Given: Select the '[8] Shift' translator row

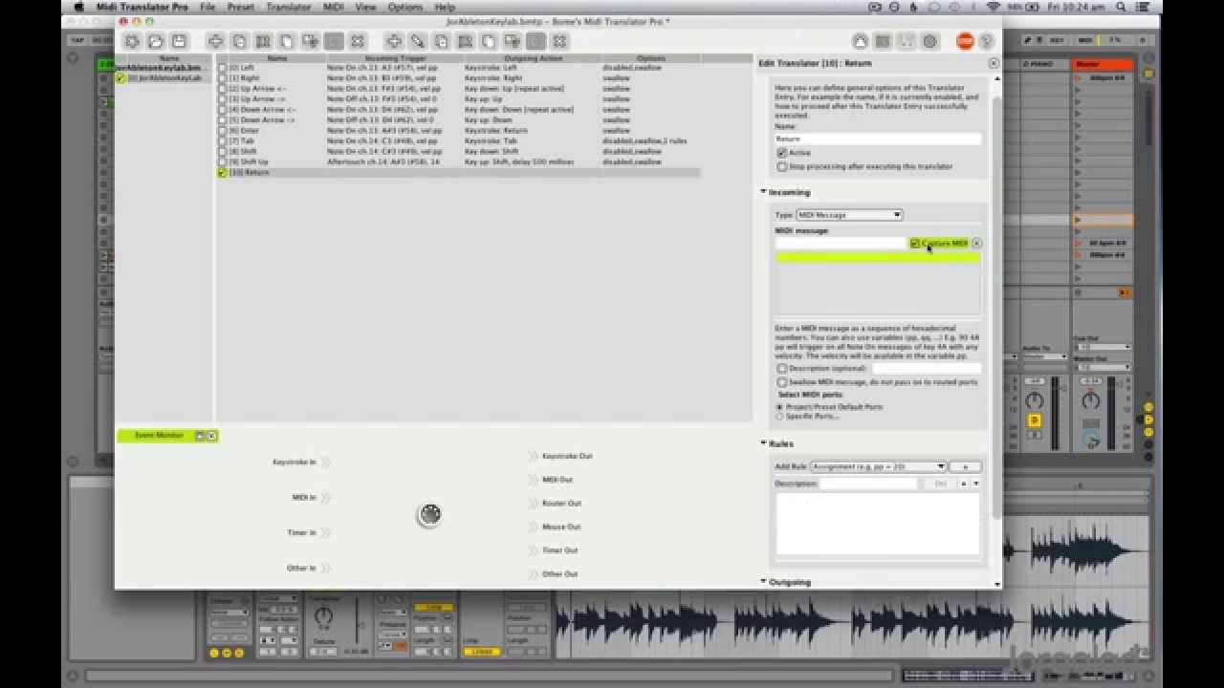Looking at the screenshot, I should click(459, 152).
